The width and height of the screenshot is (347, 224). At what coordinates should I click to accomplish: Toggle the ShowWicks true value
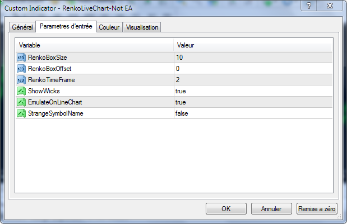click(252, 91)
